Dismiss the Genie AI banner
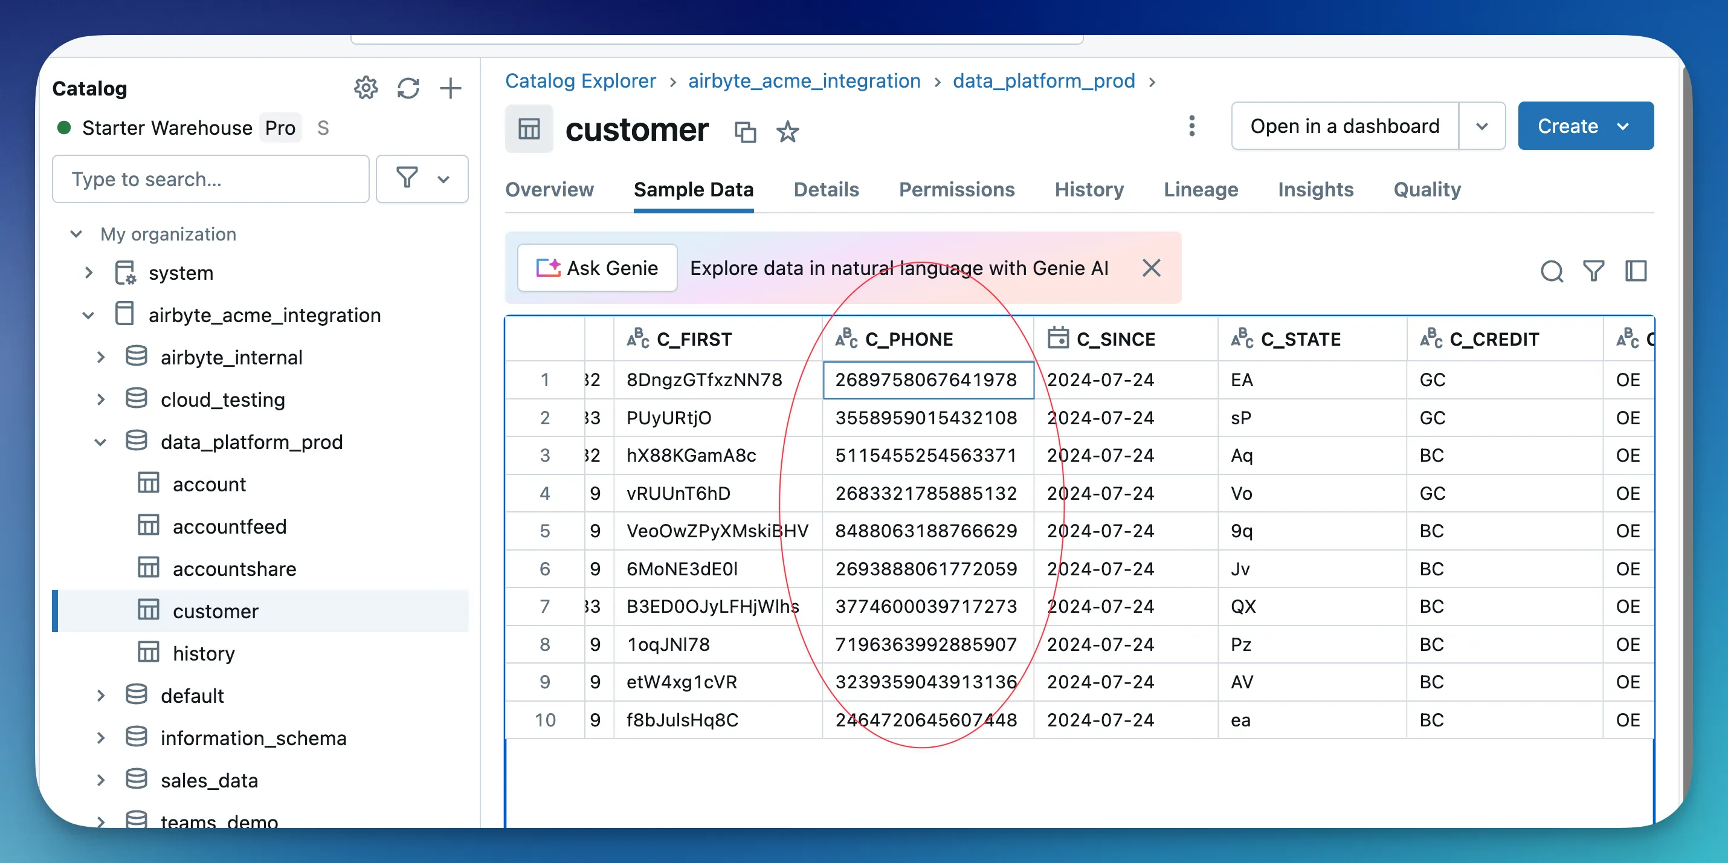Image resolution: width=1728 pixels, height=863 pixels. 1151,268
